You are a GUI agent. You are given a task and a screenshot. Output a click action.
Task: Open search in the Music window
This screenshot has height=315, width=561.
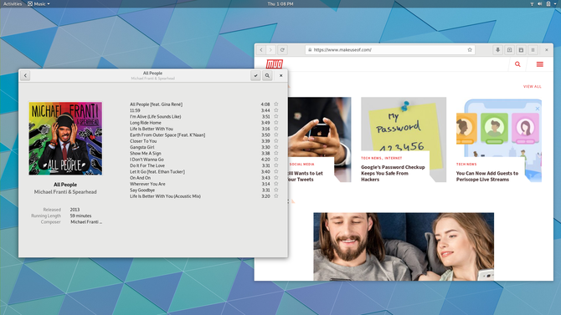[x=267, y=75]
